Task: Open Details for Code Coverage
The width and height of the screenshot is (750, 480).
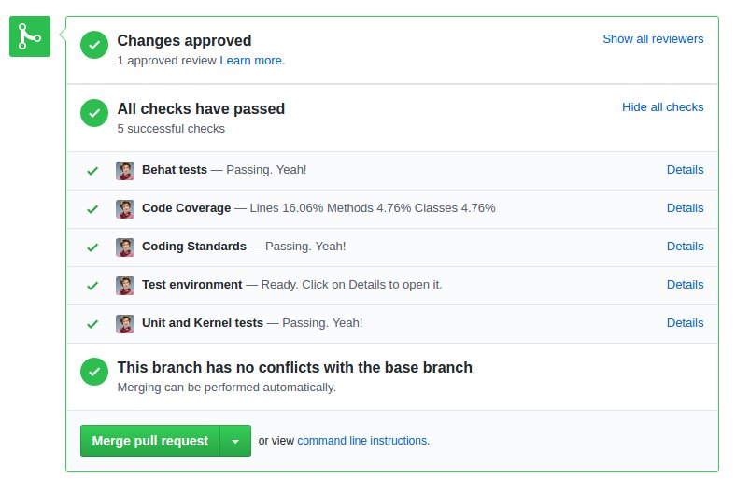Action: (x=685, y=208)
